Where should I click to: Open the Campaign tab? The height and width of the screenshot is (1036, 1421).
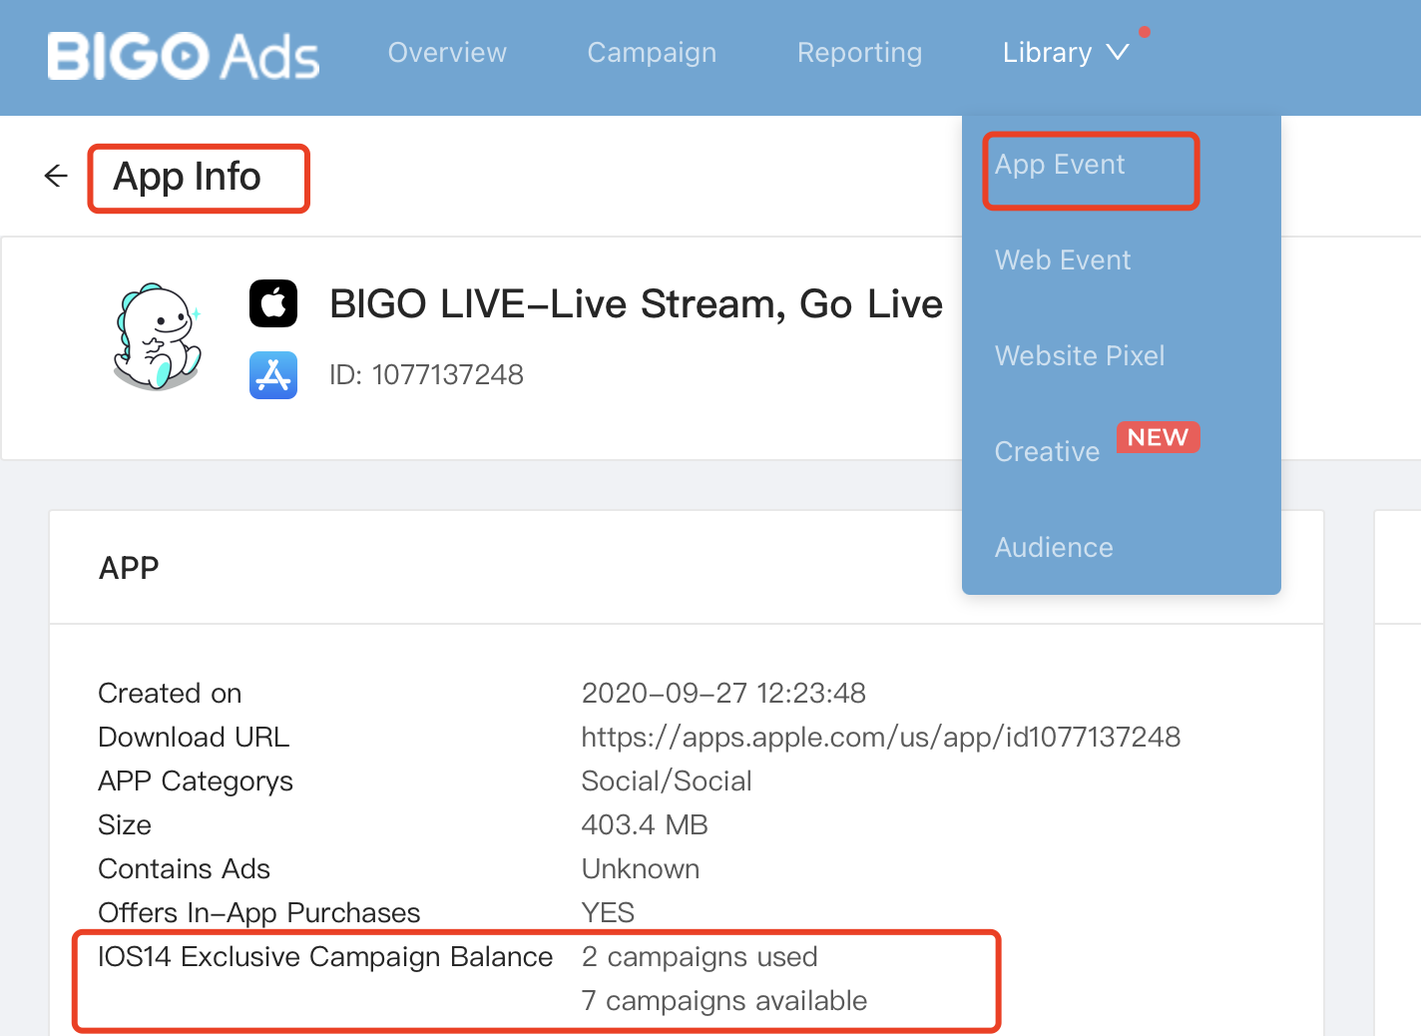click(x=652, y=53)
